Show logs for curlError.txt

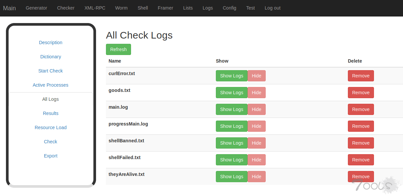tap(231, 76)
